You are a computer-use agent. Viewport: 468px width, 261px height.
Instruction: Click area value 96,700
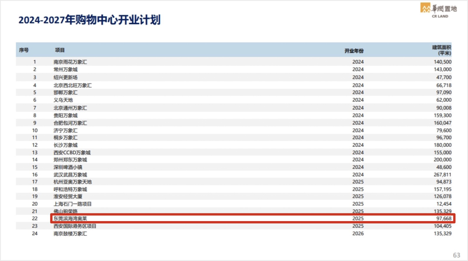pos(444,138)
